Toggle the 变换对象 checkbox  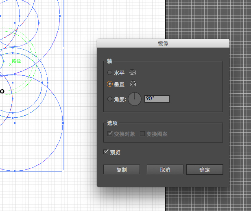click(110, 134)
